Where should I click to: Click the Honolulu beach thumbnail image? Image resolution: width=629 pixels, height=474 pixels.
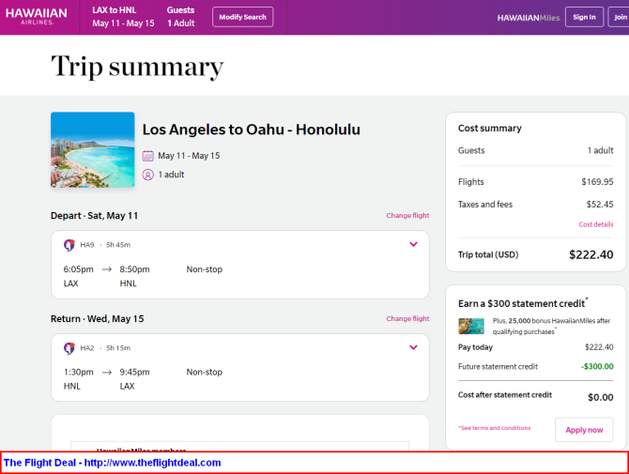click(x=93, y=149)
